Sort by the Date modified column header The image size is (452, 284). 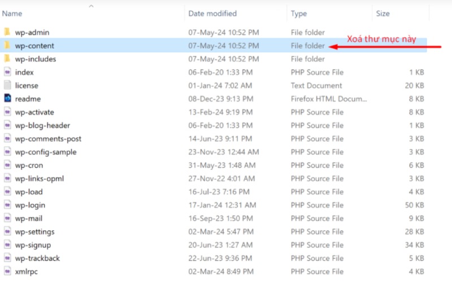coord(212,13)
